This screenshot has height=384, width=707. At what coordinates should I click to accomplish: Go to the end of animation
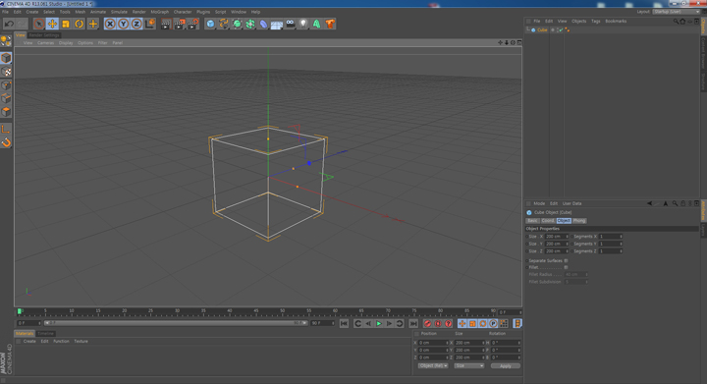pos(413,324)
